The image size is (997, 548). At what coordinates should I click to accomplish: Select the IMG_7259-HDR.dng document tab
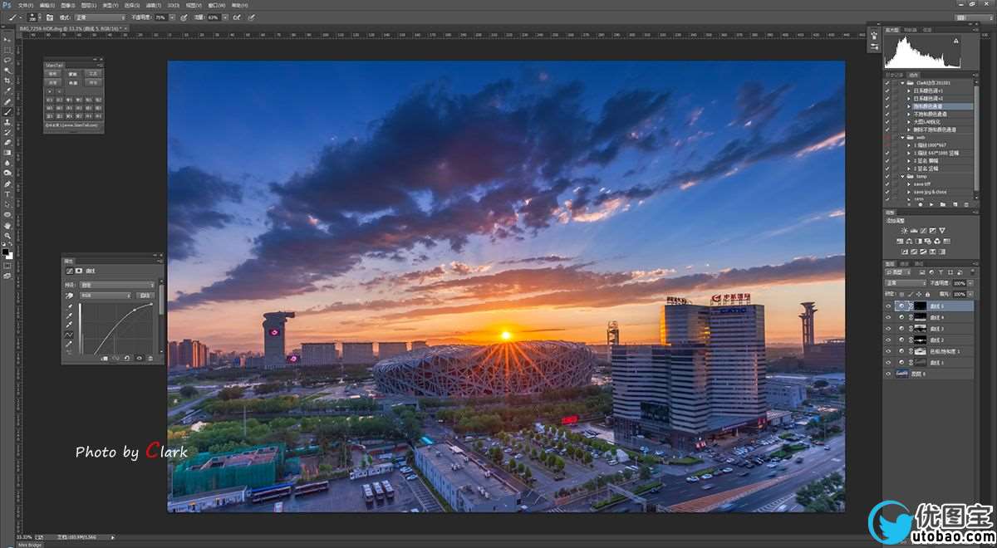click(73, 28)
